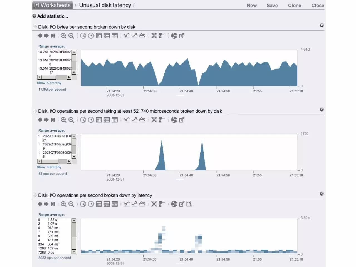
Task: Click vertical scrollbar thumb in latency range list
Action: tap(74, 243)
